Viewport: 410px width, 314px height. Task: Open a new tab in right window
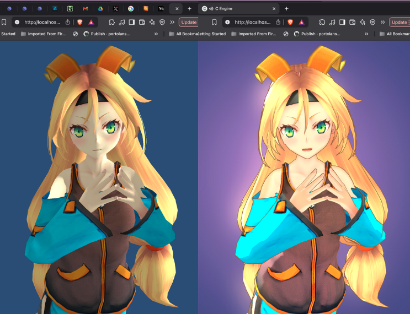pos(286,9)
